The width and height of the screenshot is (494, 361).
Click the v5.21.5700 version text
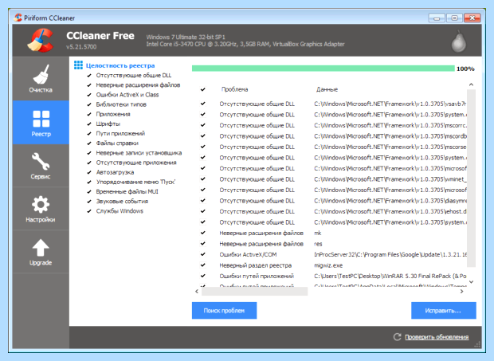81,47
